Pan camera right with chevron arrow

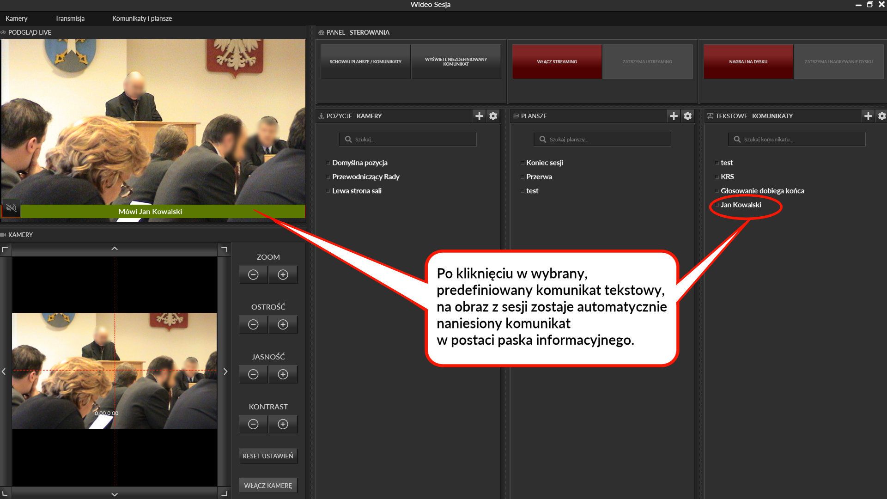225,371
